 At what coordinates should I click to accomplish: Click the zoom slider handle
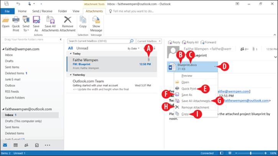click(250, 153)
